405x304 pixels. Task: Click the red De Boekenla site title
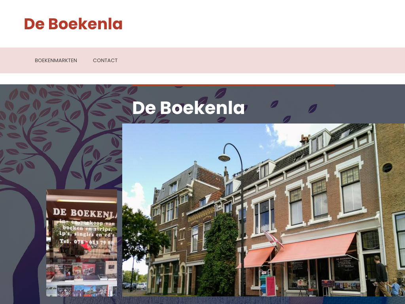pos(73,24)
